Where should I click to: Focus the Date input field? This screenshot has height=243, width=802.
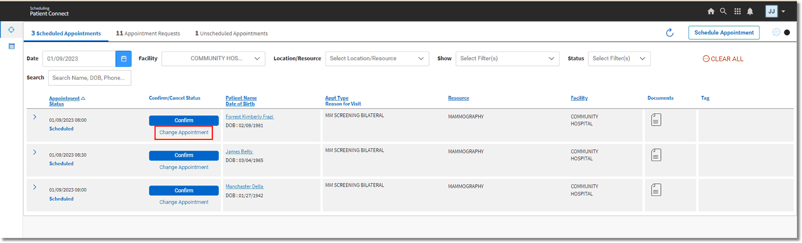click(x=79, y=59)
